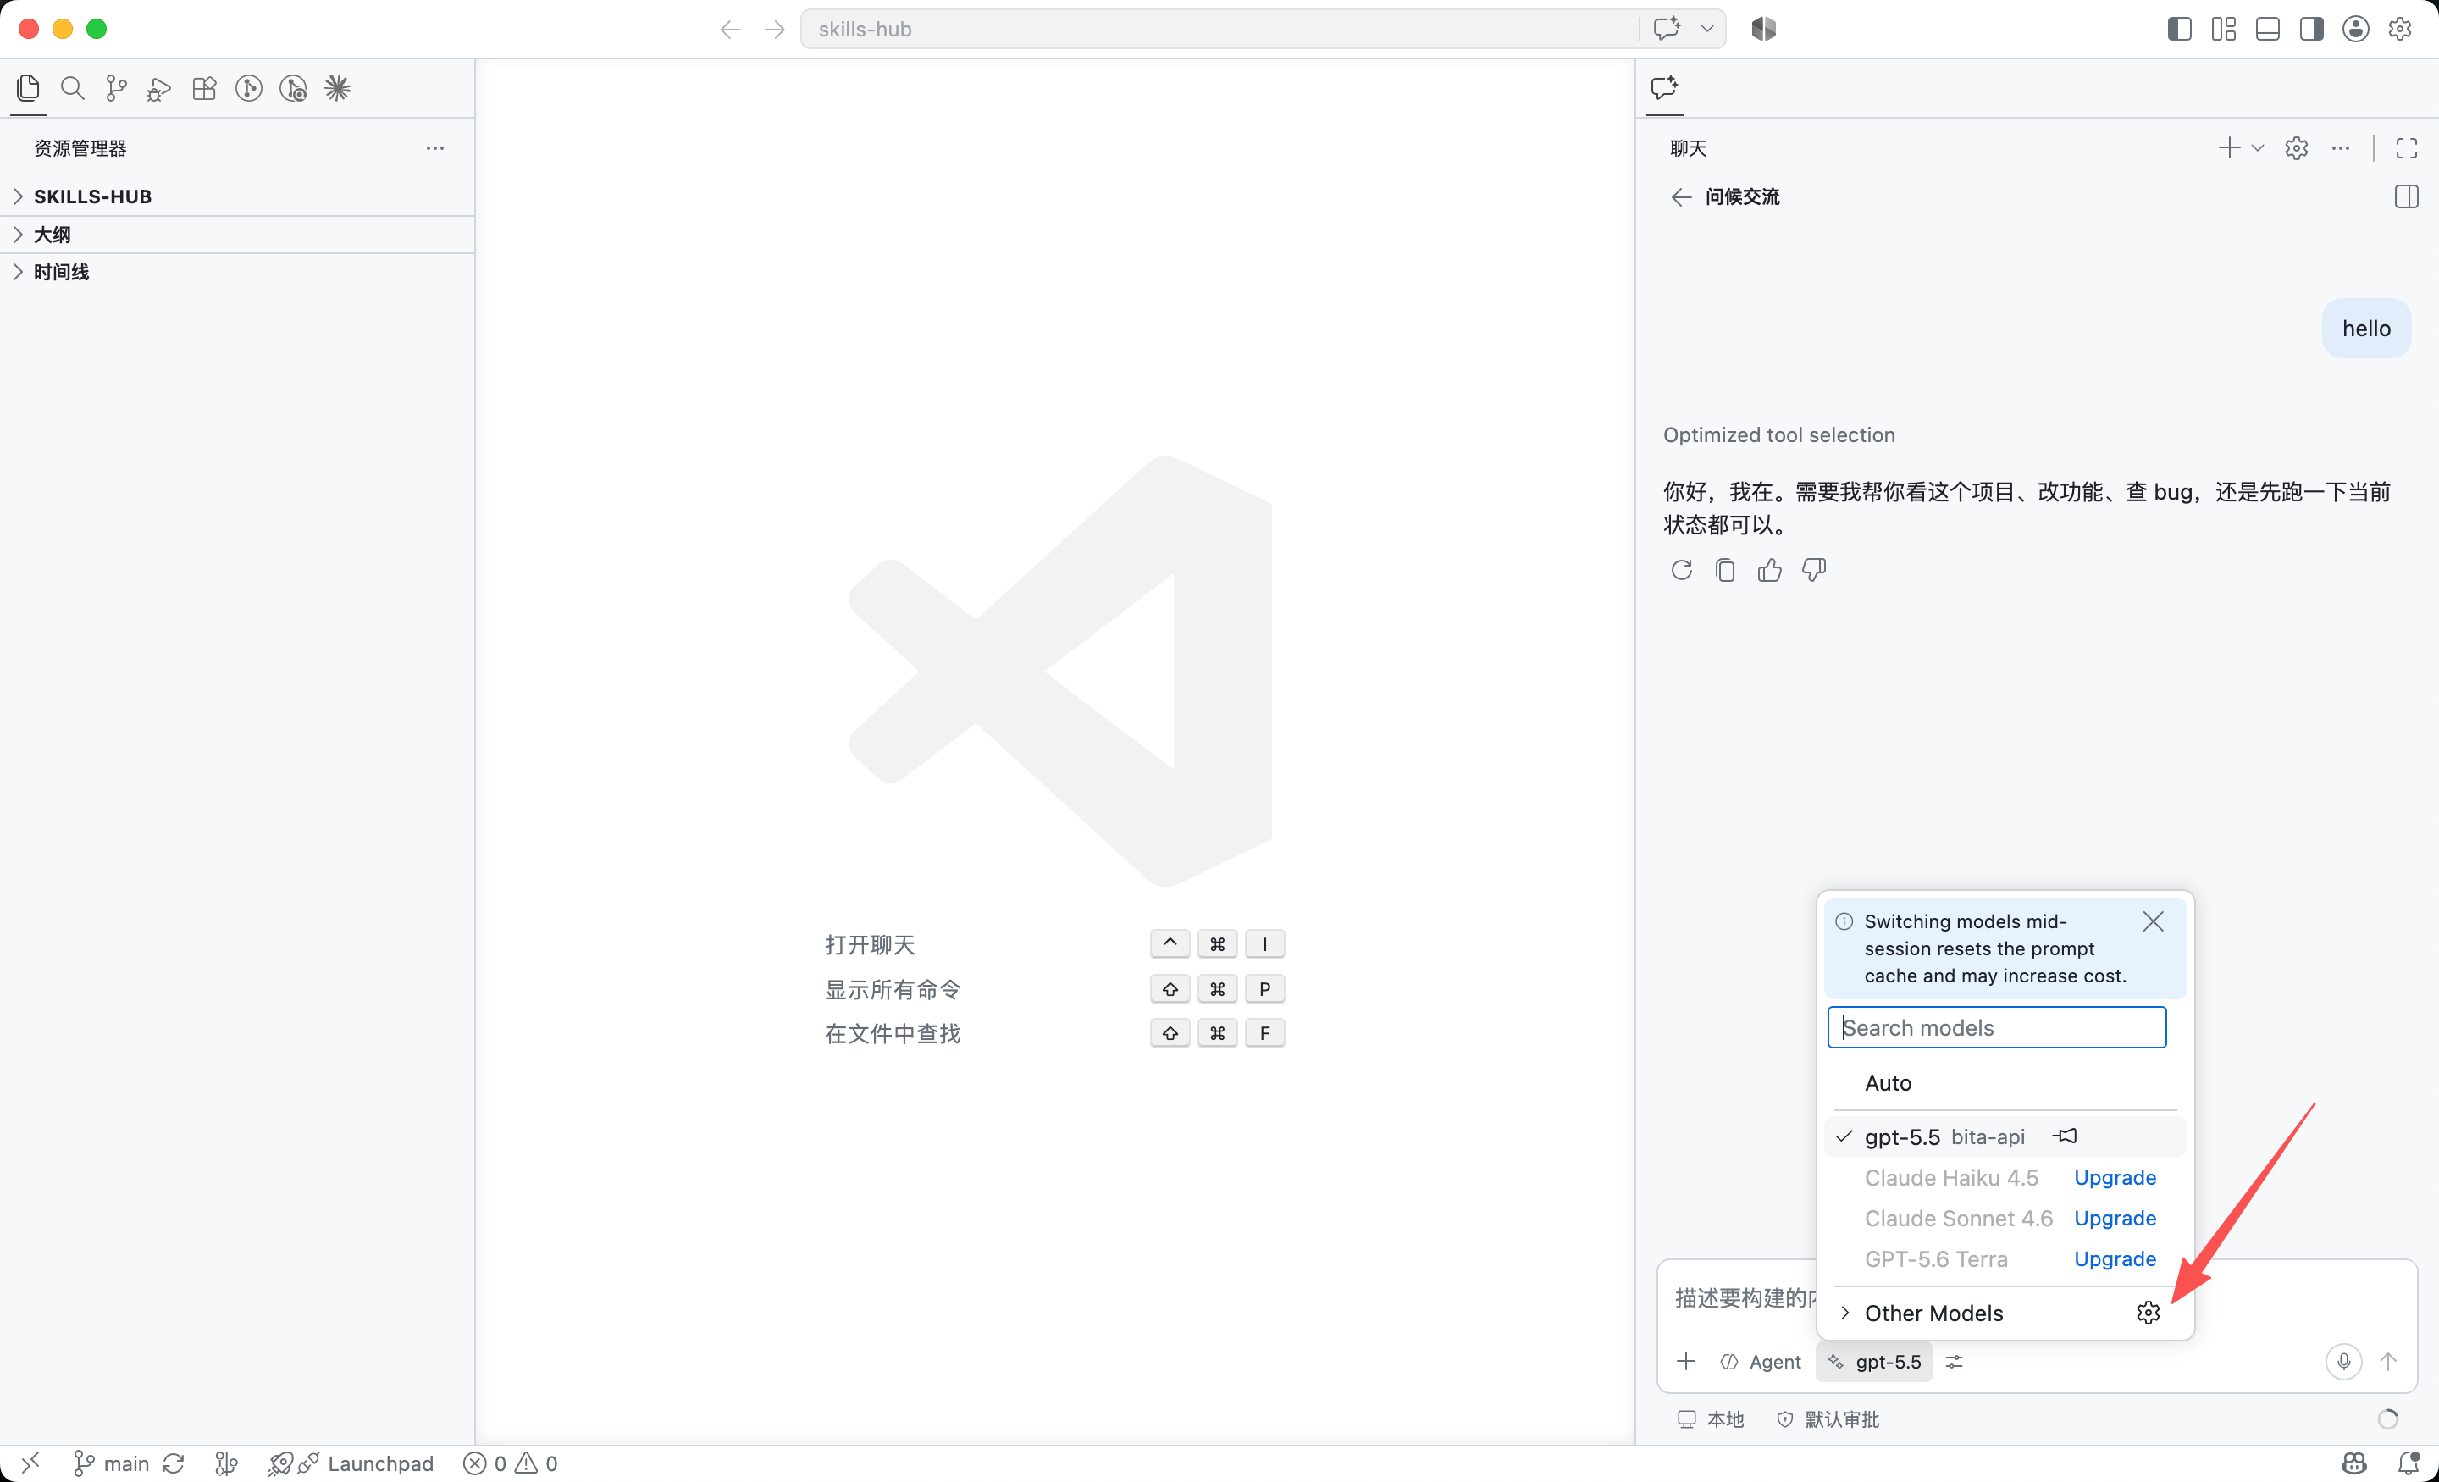
Task: Open chat panel settings gear
Action: (2297, 147)
